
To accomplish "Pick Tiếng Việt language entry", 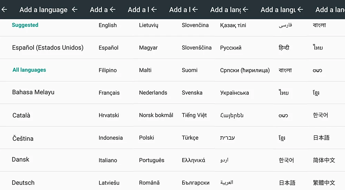I will click(194, 115).
